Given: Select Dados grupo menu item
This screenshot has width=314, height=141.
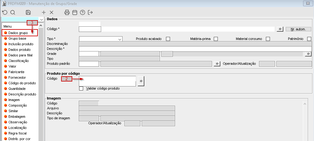Looking at the screenshot, I should [x=18, y=33].
